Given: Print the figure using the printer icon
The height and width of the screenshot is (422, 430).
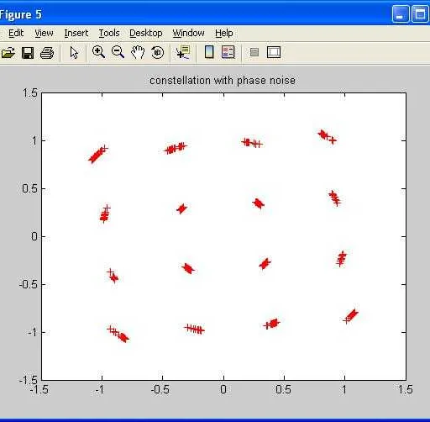Looking at the screenshot, I should coord(47,53).
